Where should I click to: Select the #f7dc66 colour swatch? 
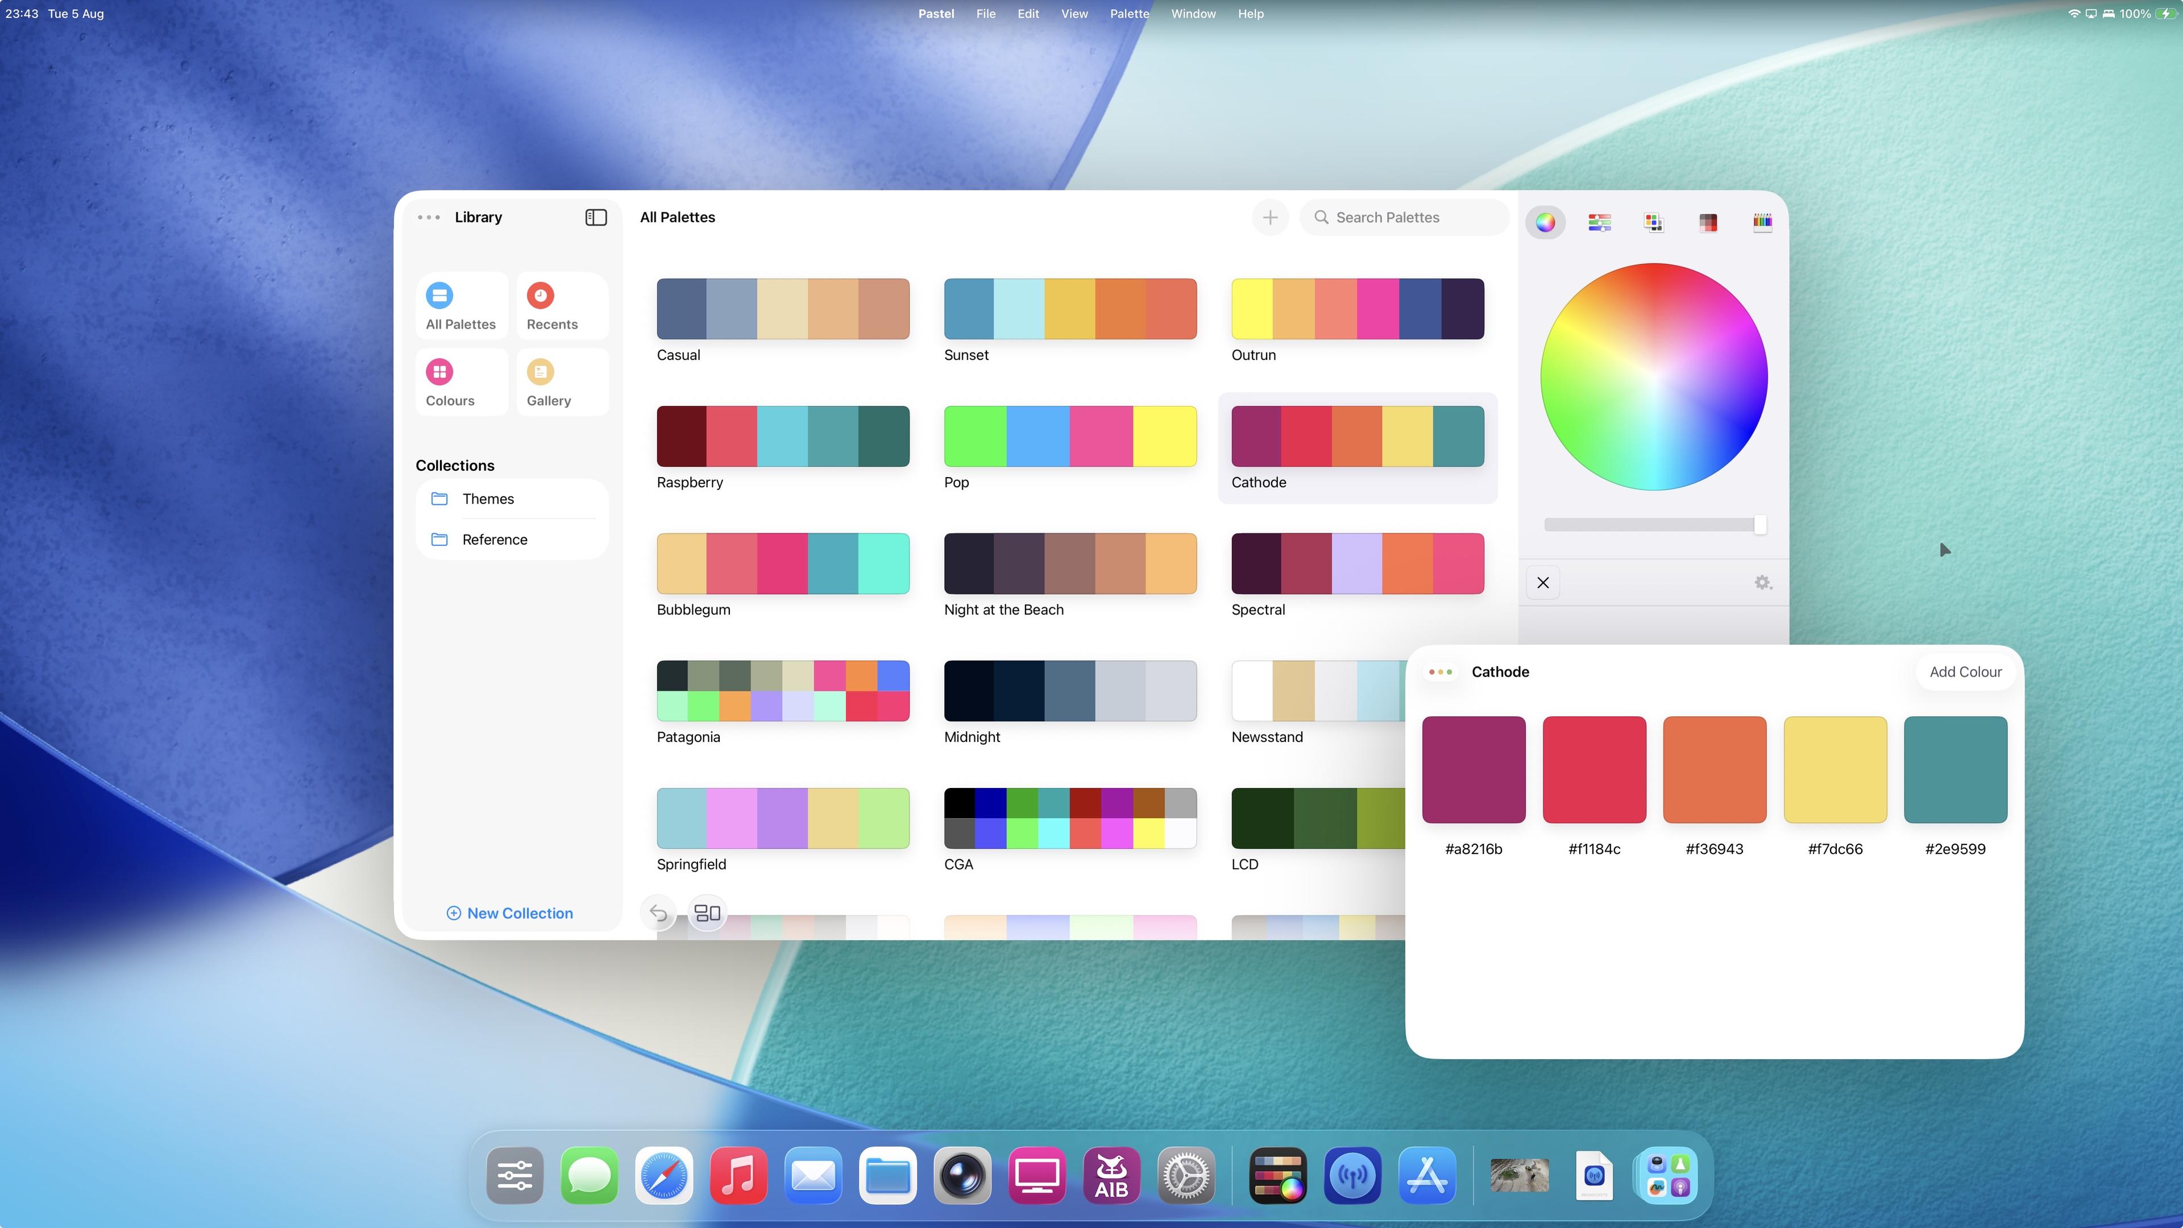pyautogui.click(x=1835, y=770)
